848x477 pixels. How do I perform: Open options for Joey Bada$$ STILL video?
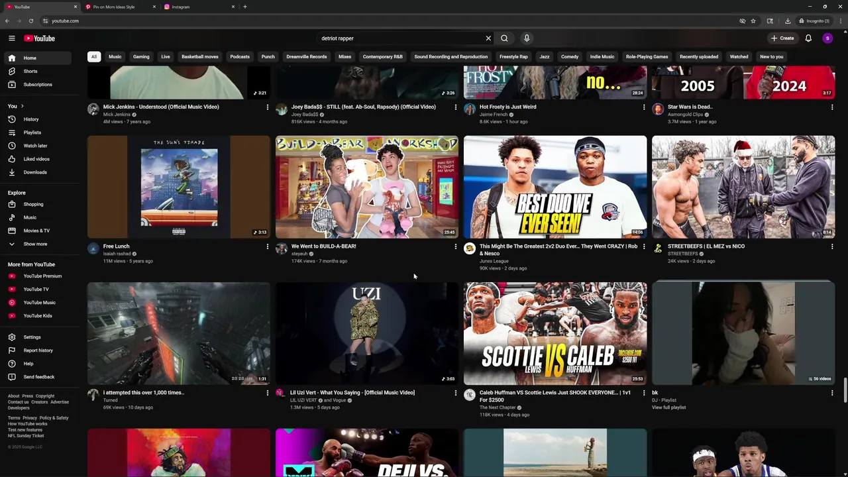coord(456,107)
